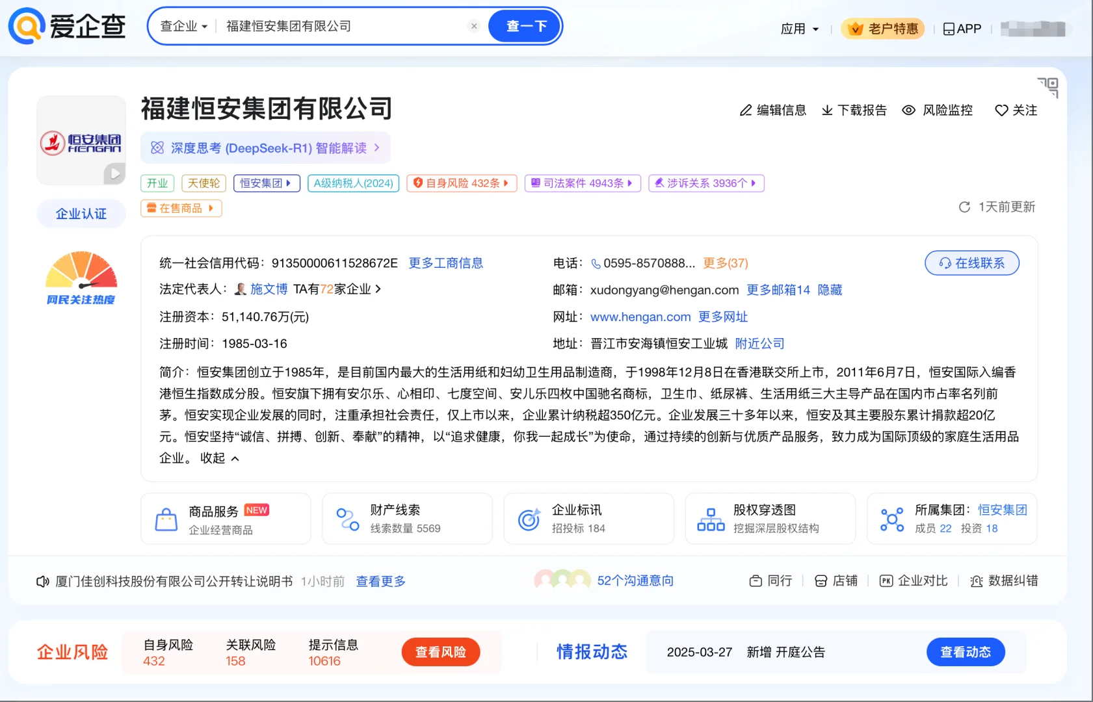
Task: Click 下载报告 download option
Action: tap(854, 110)
